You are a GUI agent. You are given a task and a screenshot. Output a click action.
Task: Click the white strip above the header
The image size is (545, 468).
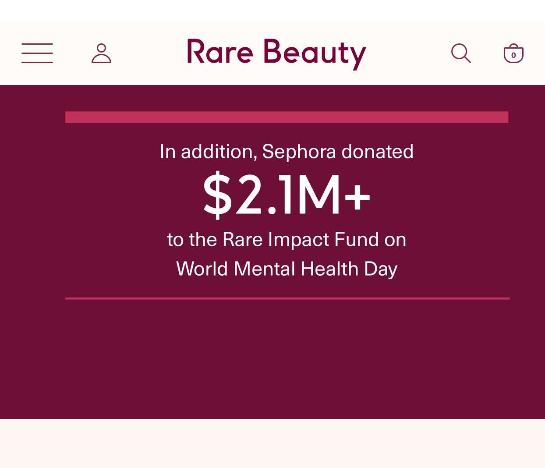coord(272,11)
